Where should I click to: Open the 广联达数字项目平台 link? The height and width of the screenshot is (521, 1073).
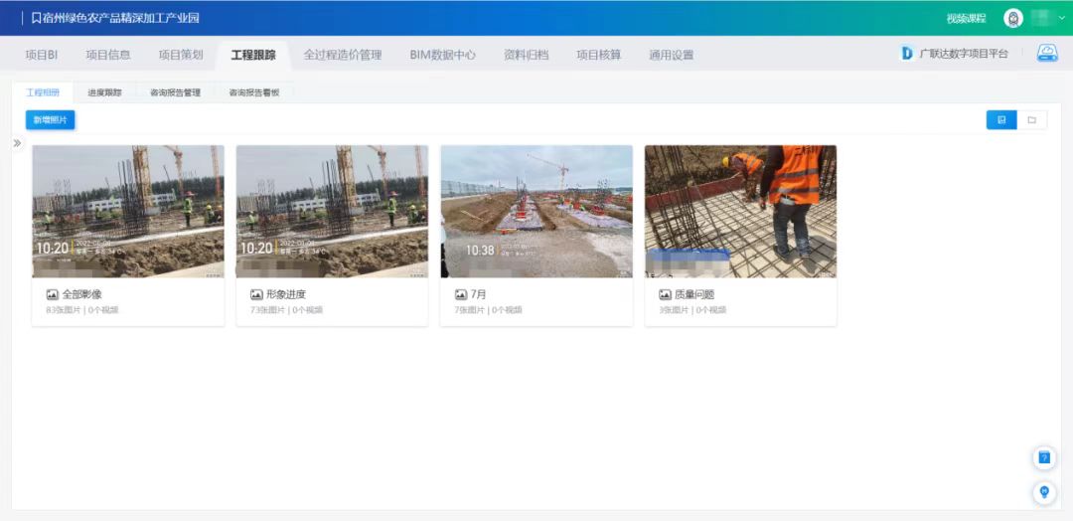[964, 54]
